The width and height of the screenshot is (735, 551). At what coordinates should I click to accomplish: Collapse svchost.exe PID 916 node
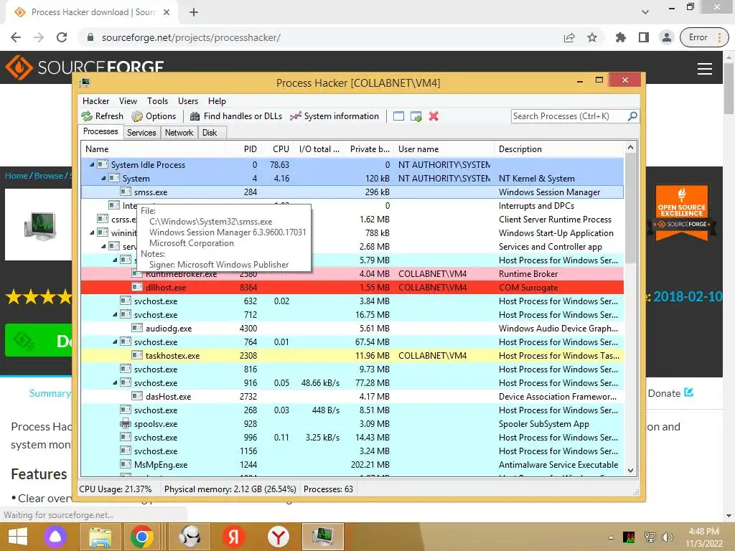(115, 382)
